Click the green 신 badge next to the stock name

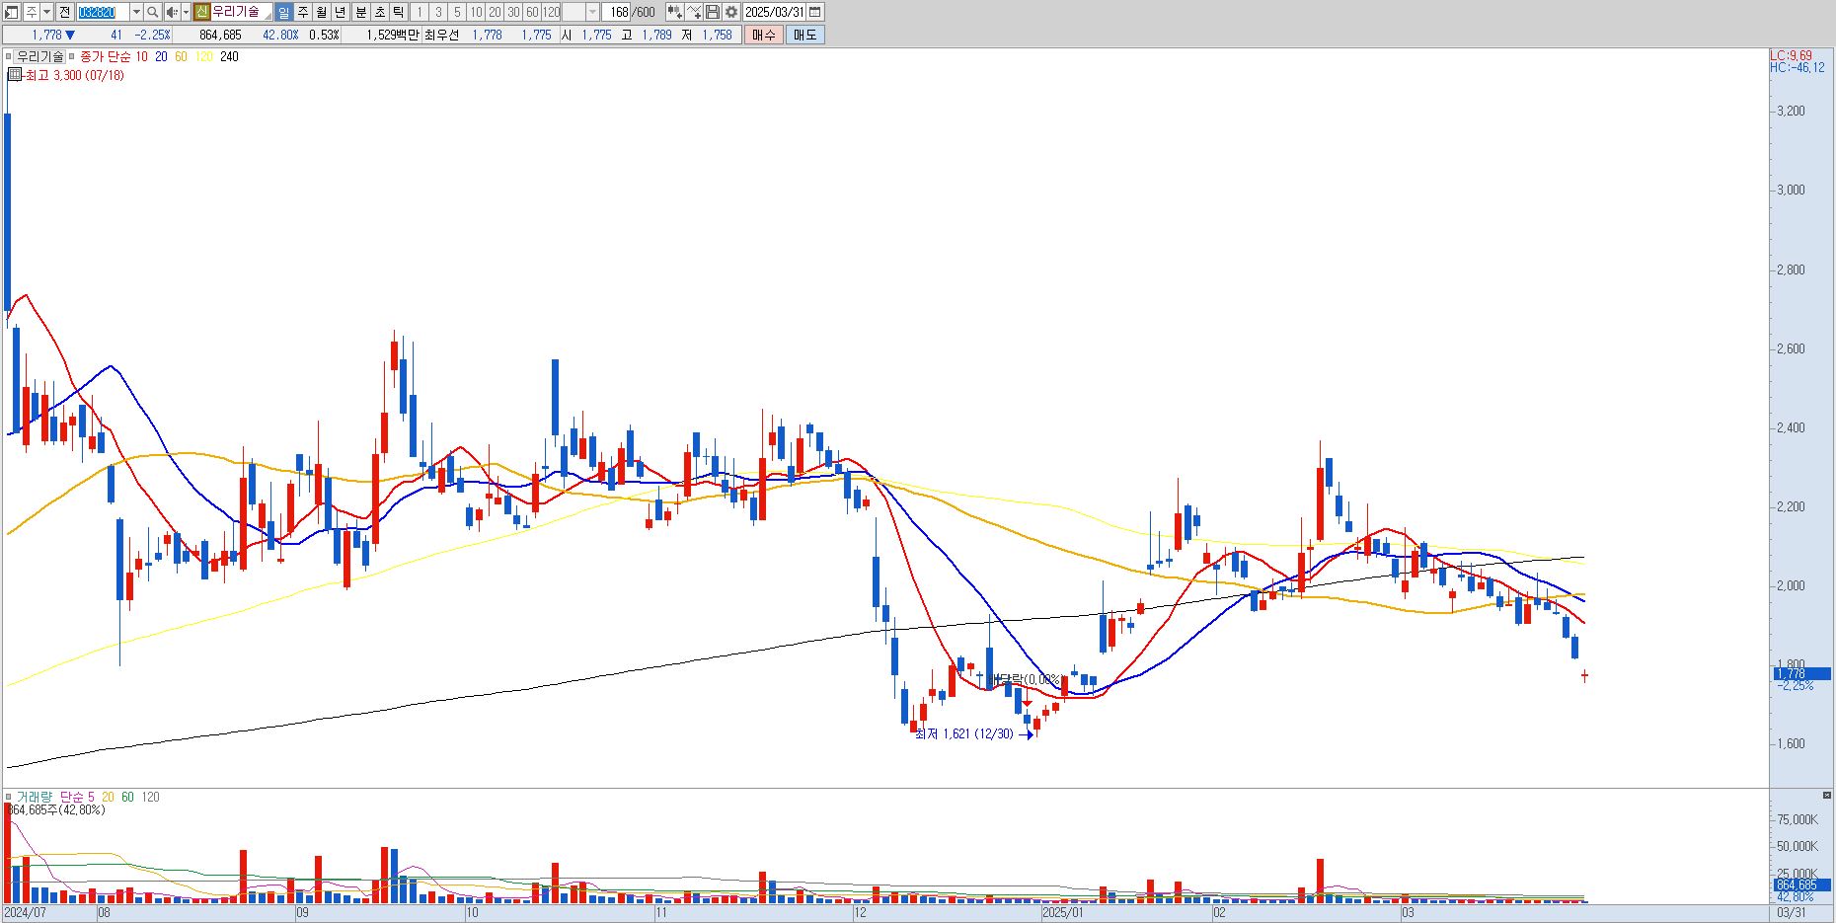coord(201,12)
